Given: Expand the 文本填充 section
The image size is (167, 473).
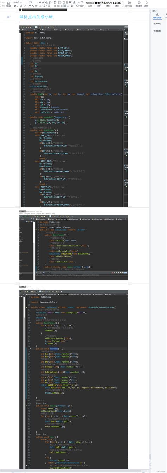Looking at the screenshot, I should 157,24.
